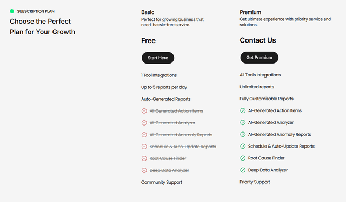Click green check for AI-Generated Action Items
The height and width of the screenshot is (202, 346).
point(243,110)
